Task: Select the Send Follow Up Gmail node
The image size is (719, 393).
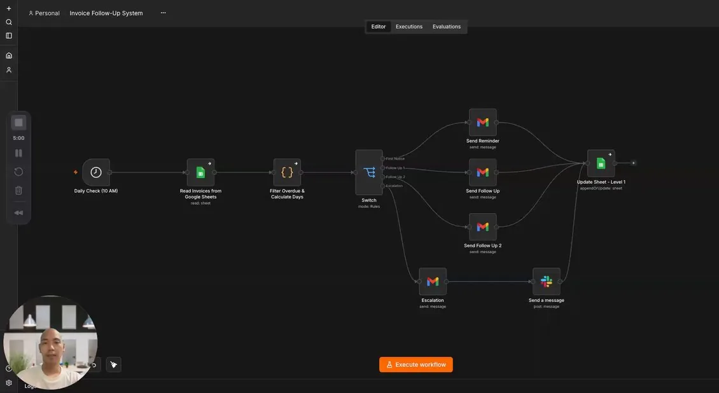Action: pos(483,172)
